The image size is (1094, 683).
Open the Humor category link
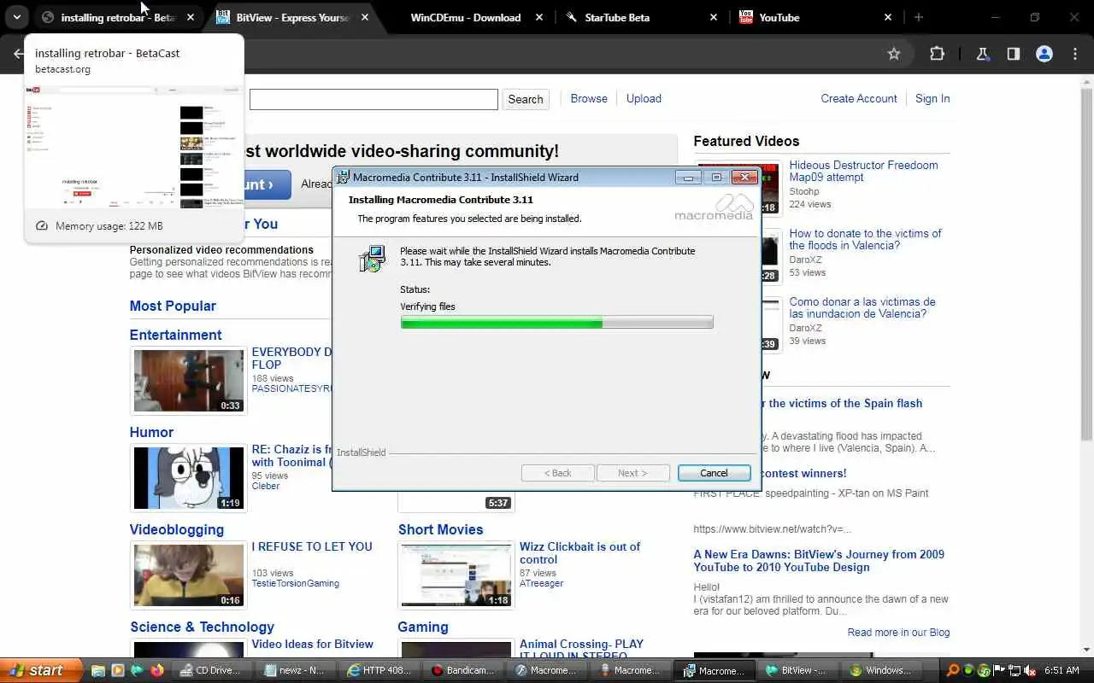(151, 432)
